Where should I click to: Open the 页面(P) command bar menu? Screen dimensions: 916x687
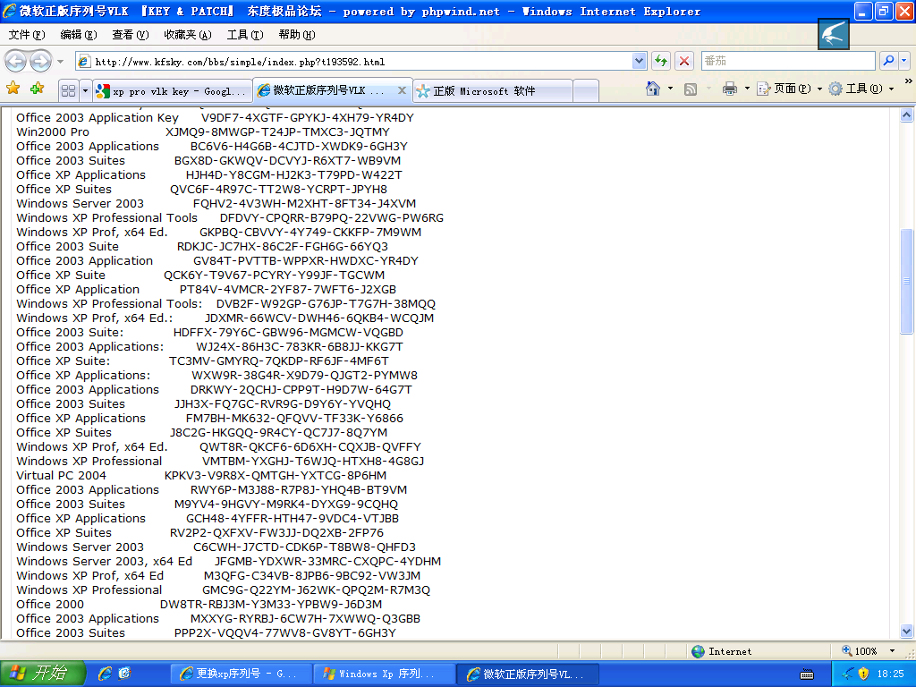[789, 89]
